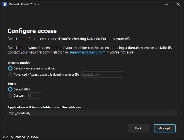Choose Advanced access mode radio option
This screenshot has width=184, height=140.
pos(10,74)
